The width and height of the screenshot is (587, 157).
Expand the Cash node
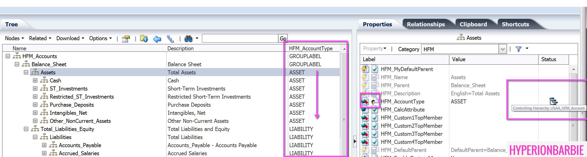(x=35, y=80)
